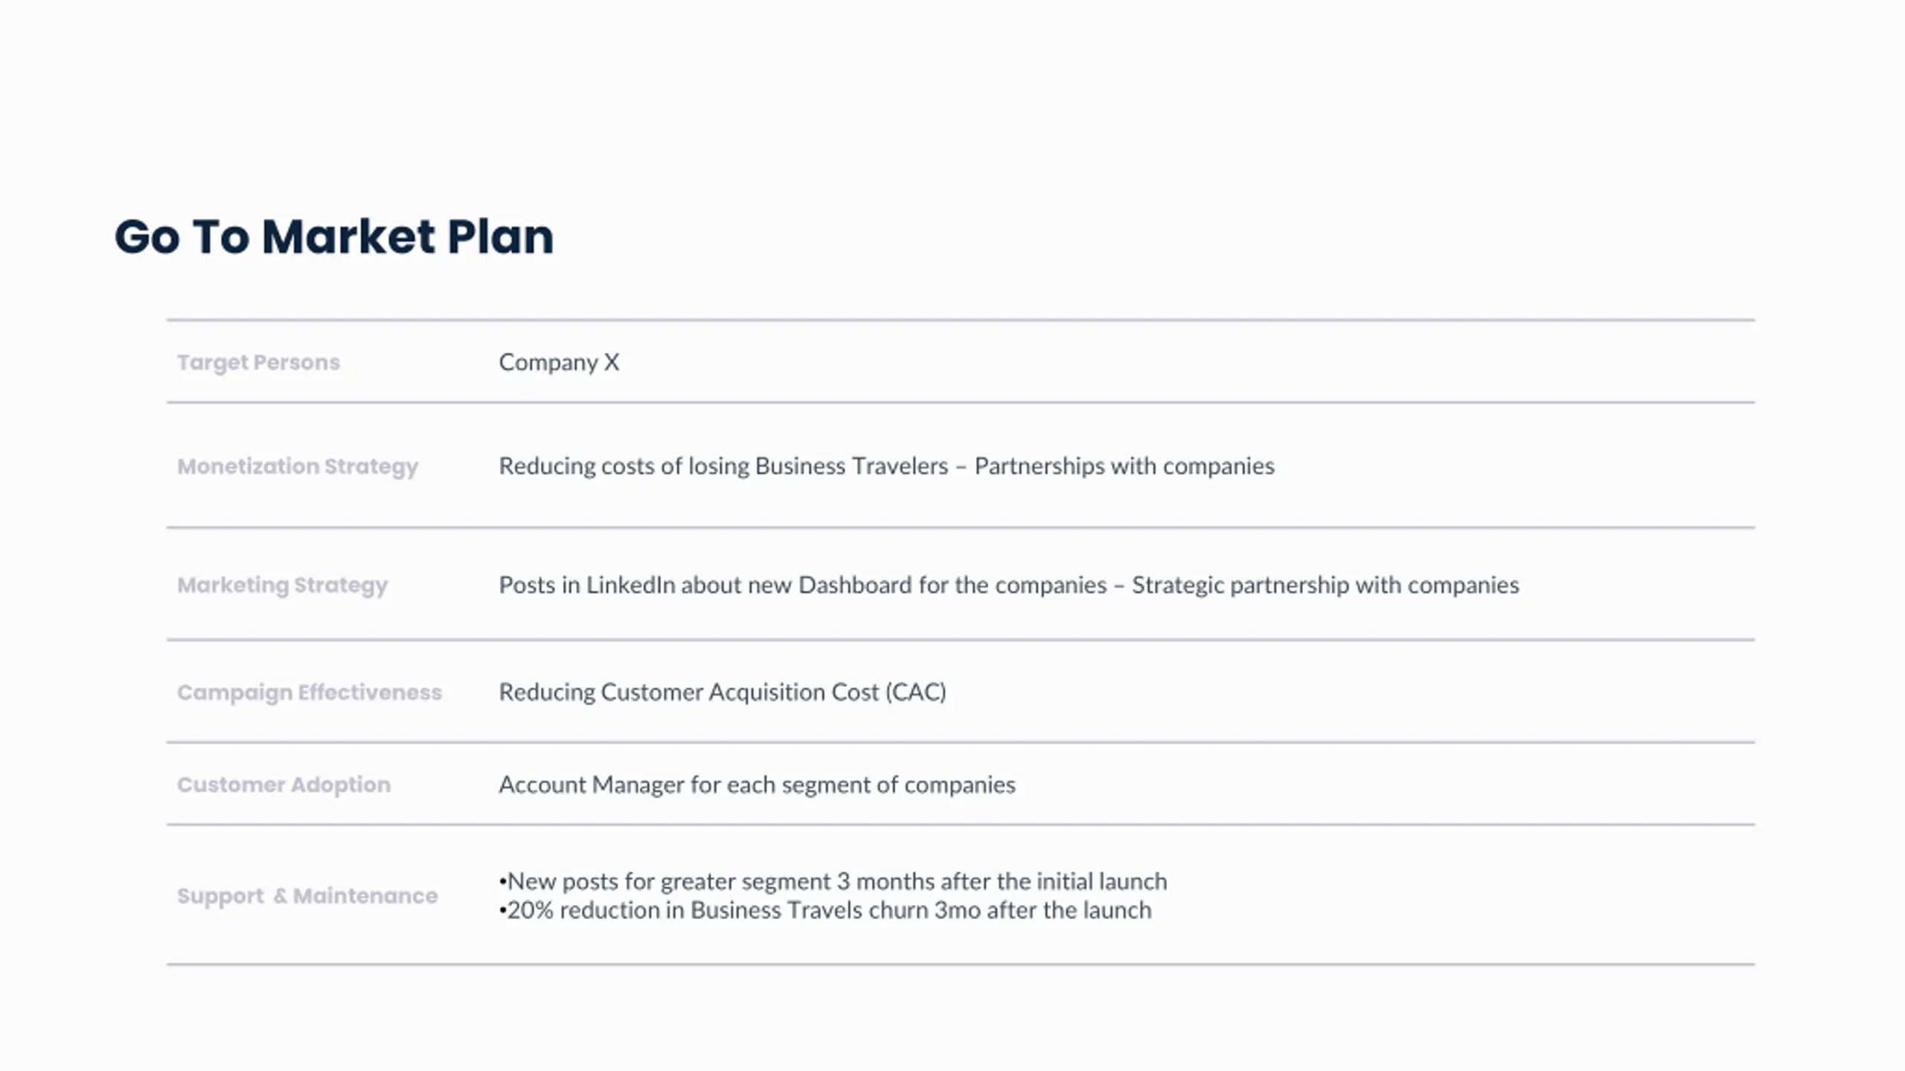Select the Marketing Strategy label

click(282, 586)
